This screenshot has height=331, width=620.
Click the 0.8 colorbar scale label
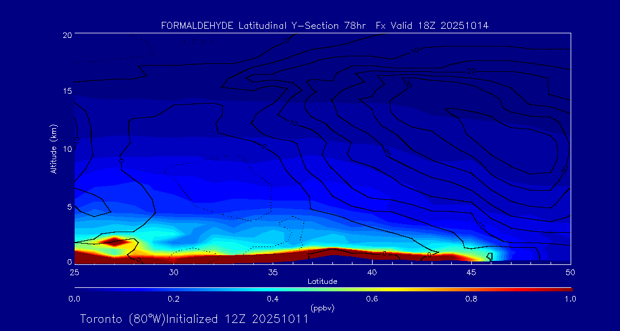tap(471, 299)
